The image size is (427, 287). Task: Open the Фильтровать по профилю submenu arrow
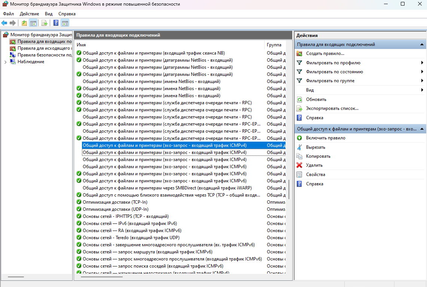(x=422, y=62)
